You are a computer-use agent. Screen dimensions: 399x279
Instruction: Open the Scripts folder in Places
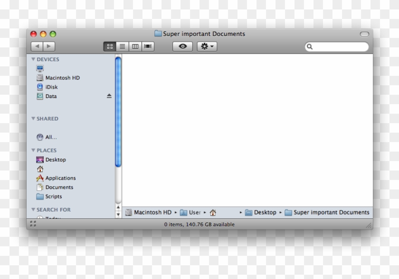[54, 196]
